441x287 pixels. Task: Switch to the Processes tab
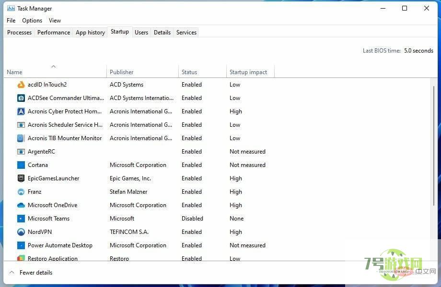(19, 33)
